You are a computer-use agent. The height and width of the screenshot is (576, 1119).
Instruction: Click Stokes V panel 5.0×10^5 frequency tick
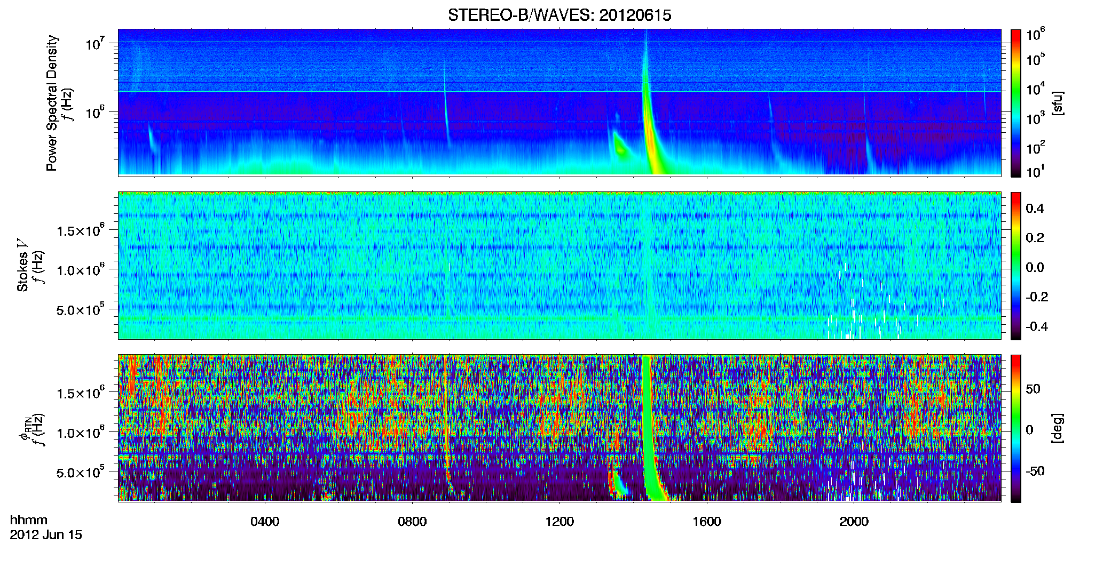tap(81, 309)
